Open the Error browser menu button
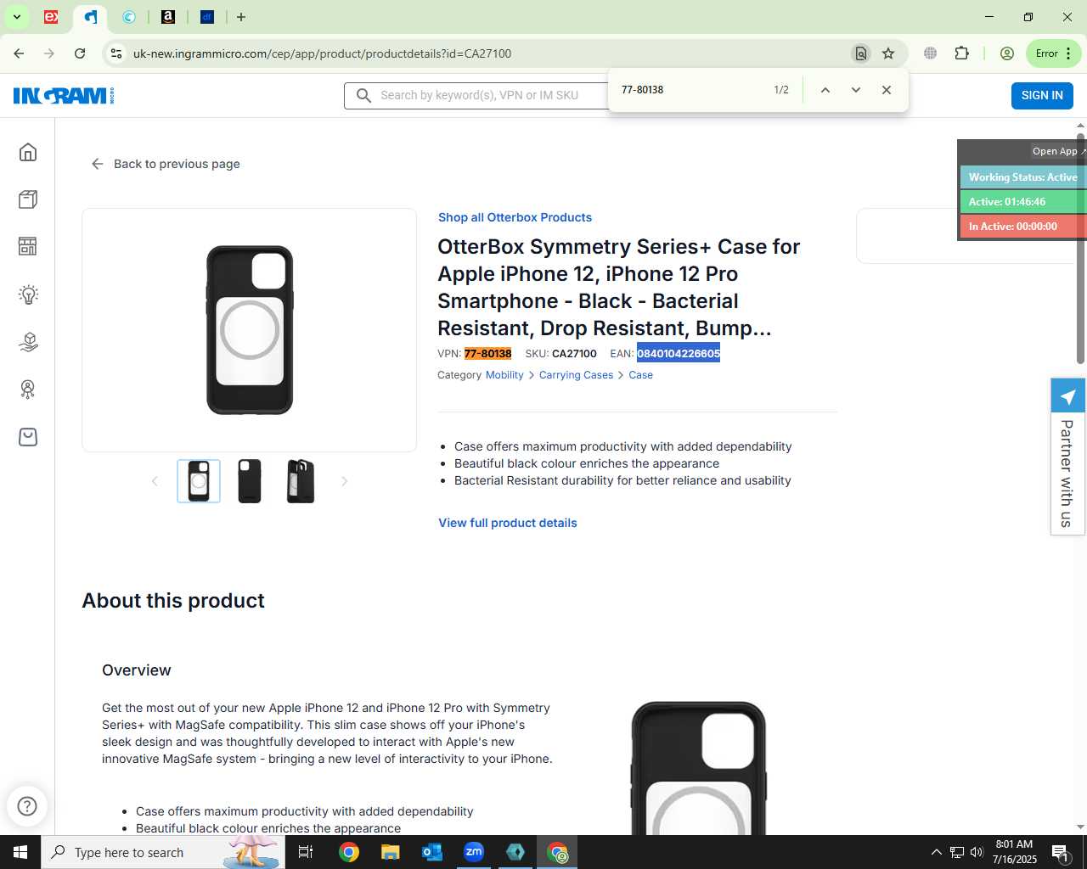This screenshot has height=869, width=1087. pyautogui.click(x=1053, y=53)
